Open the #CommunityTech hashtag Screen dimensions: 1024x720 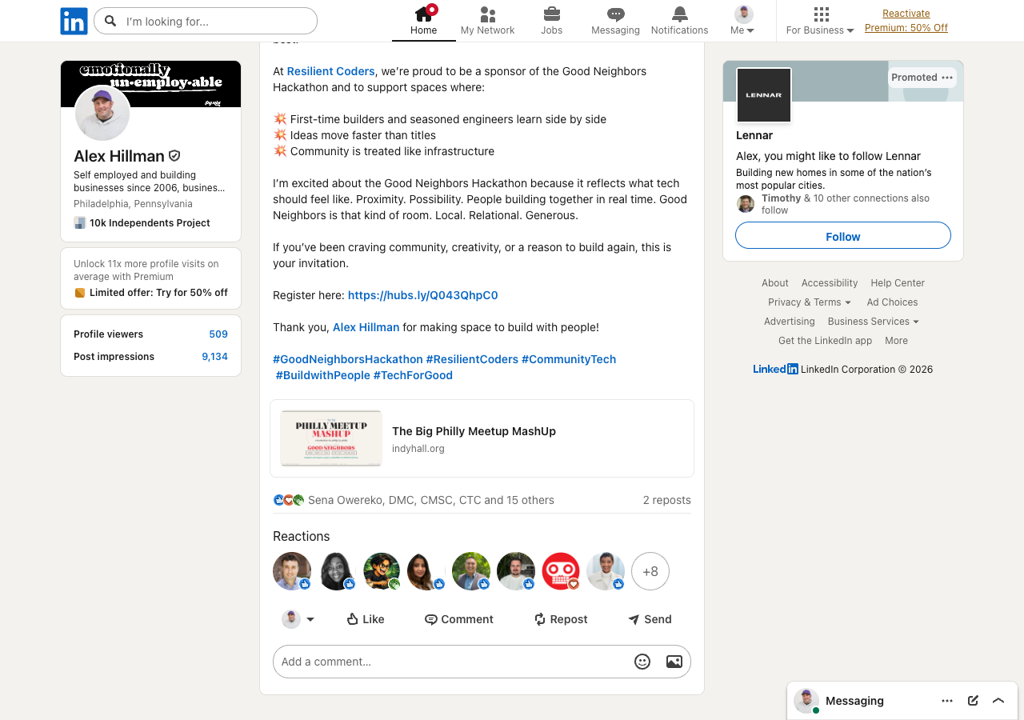[x=569, y=359]
